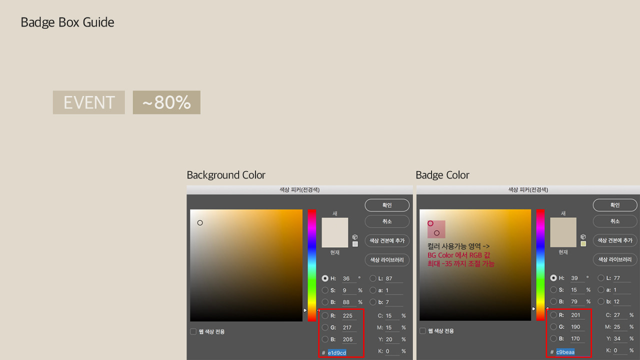Enable 웹 색상 전용 checkbox in Badge Color picker
The width and height of the screenshot is (640, 360).
[422, 331]
